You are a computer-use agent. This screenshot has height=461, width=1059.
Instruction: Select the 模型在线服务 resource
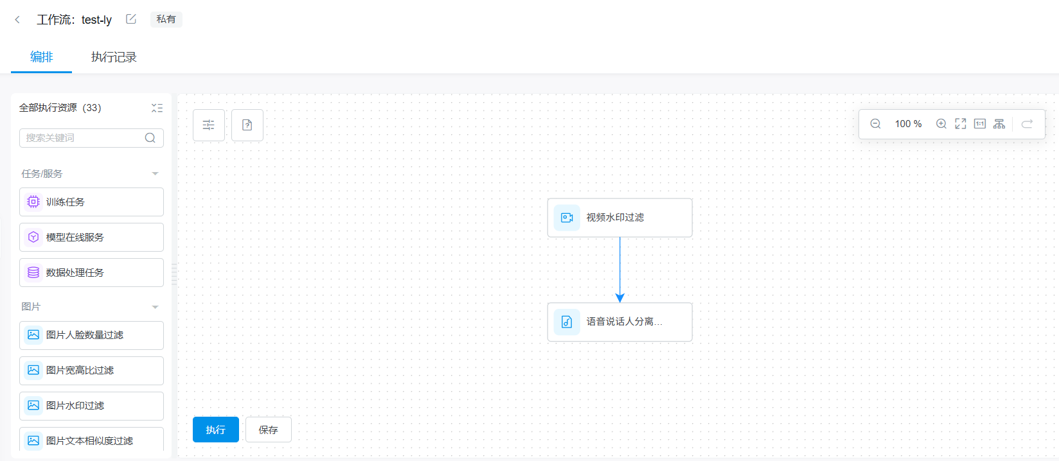[91, 237]
